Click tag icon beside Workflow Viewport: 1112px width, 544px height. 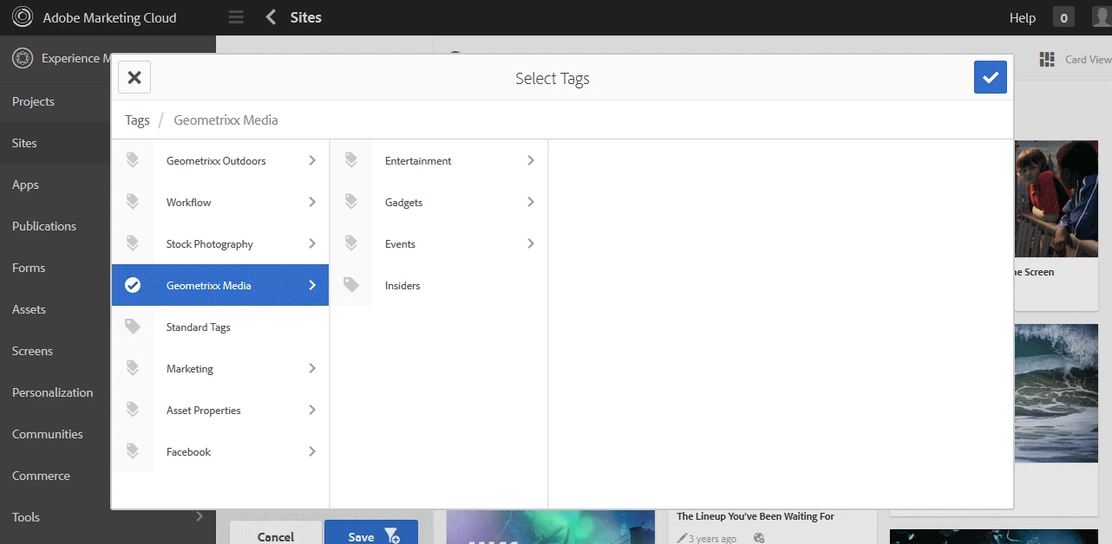point(133,202)
